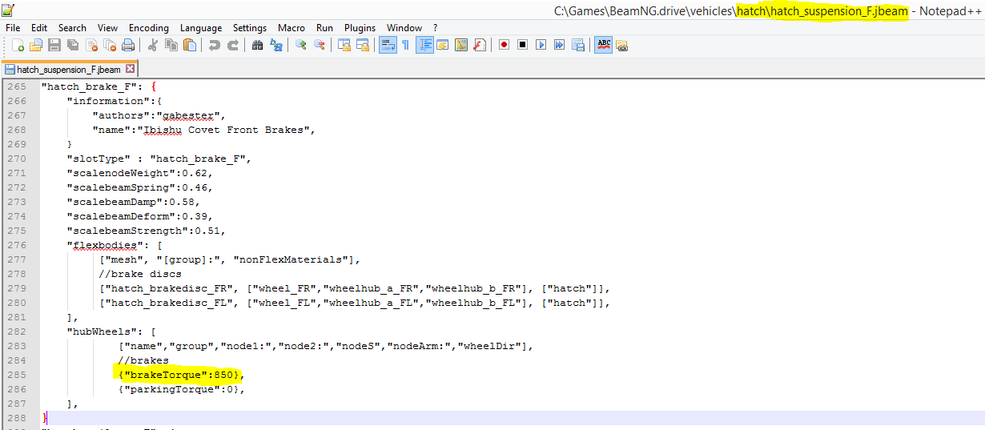Toggle word wrap toolbar button
This screenshot has width=985, height=430.
point(387,45)
